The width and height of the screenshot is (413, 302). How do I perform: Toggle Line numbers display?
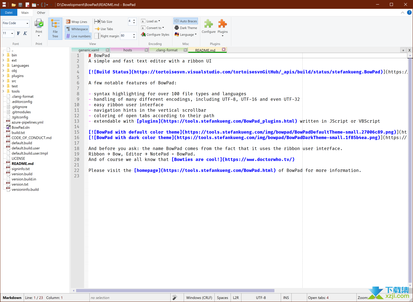click(78, 36)
